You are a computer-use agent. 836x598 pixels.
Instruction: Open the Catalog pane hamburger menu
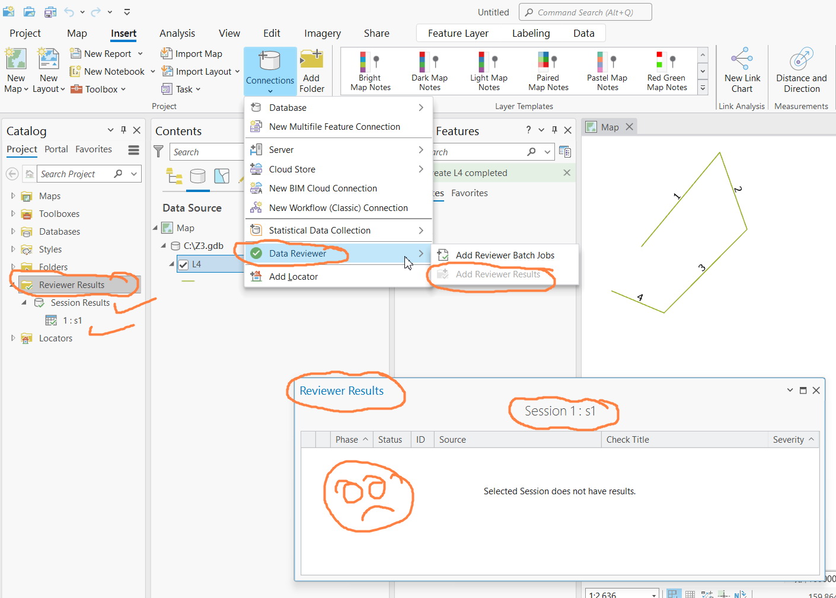point(134,150)
